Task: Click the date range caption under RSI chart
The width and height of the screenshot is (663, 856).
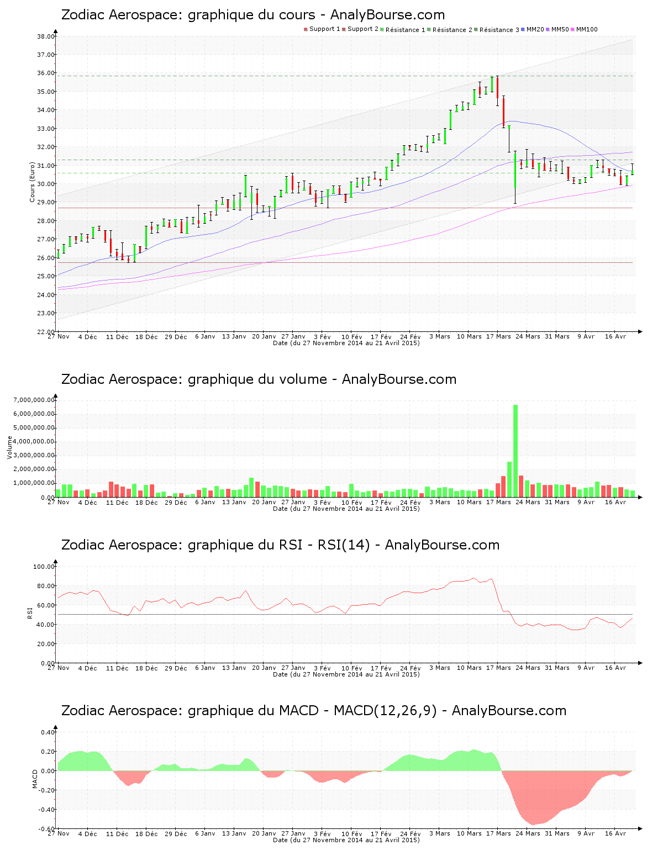Action: tap(346, 674)
